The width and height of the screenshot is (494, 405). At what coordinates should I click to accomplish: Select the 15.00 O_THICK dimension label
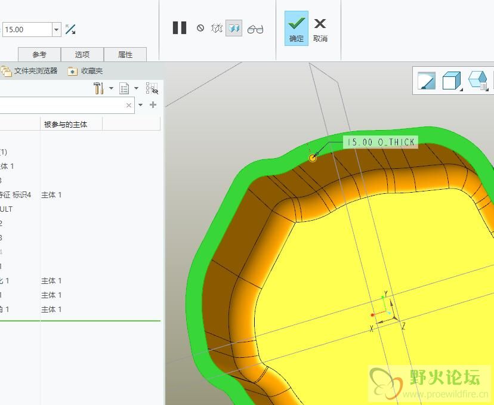click(381, 142)
